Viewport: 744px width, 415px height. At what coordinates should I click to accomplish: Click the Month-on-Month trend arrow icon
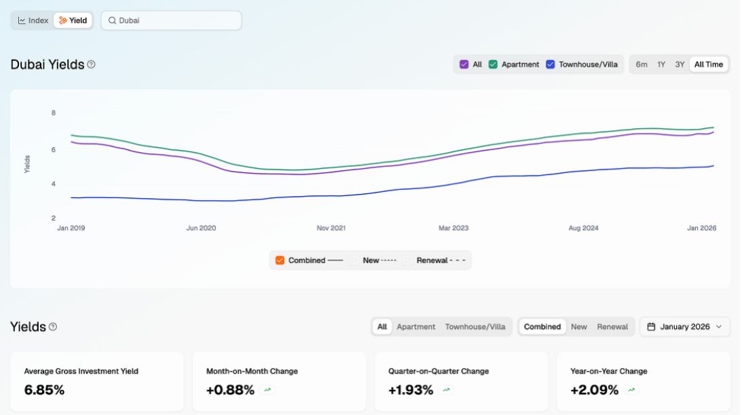[267, 390]
